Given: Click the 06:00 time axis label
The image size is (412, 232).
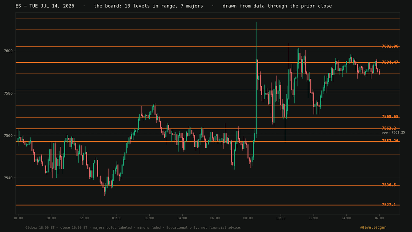Looking at the screenshot, I should tap(215, 218).
